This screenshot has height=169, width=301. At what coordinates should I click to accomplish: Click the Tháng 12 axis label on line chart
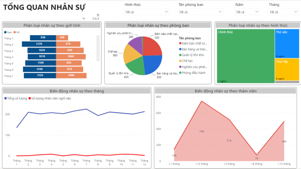[x=144, y=162]
